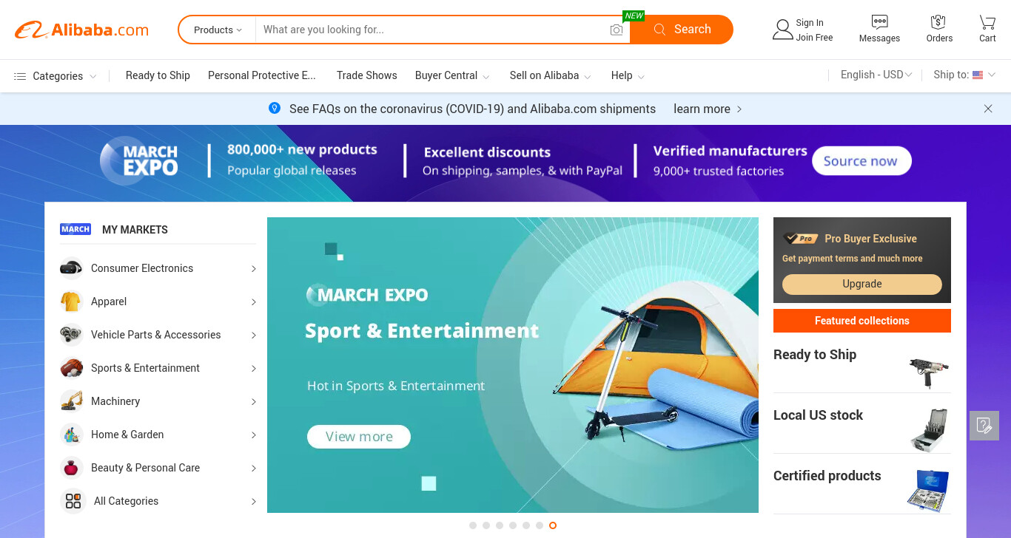This screenshot has height=538, width=1011.
Task: Expand All Categories arrow
Action: pyautogui.click(x=253, y=502)
